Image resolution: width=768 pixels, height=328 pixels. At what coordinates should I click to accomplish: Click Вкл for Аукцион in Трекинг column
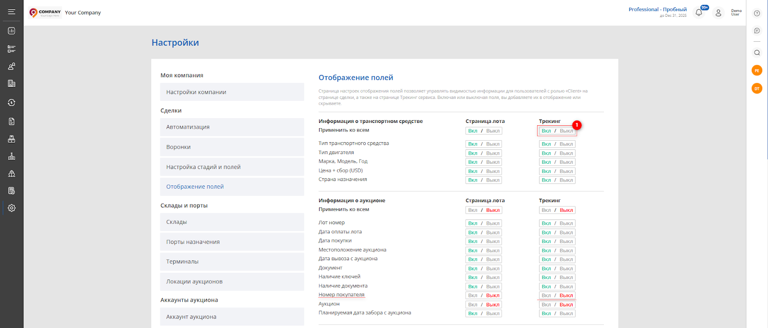tap(546, 304)
